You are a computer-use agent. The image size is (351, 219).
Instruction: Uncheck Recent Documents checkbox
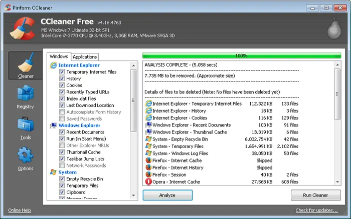(x=62, y=132)
